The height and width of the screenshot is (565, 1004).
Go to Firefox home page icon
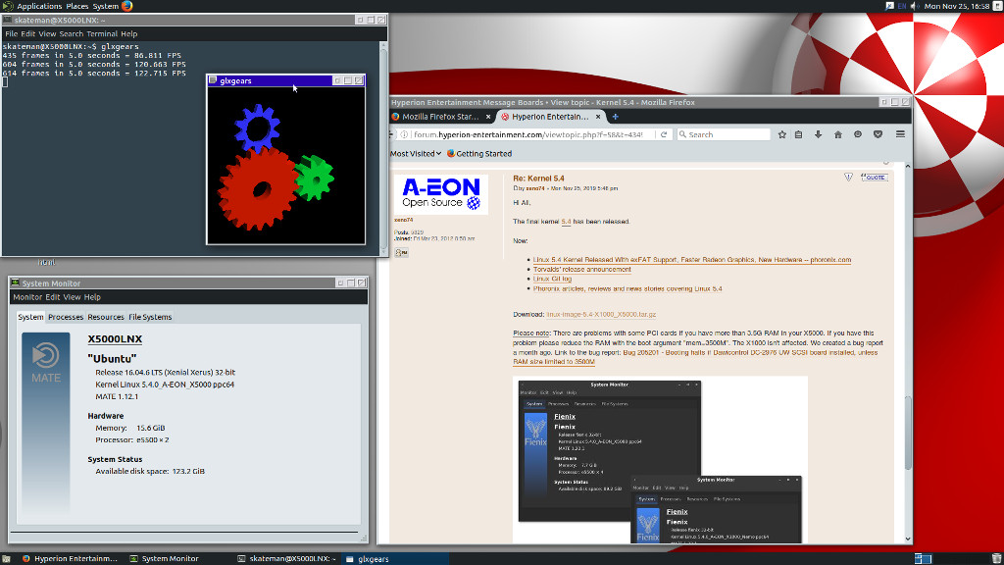click(837, 134)
